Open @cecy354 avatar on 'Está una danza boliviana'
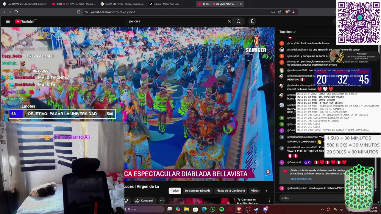This screenshot has width=381, height=214. point(282,43)
